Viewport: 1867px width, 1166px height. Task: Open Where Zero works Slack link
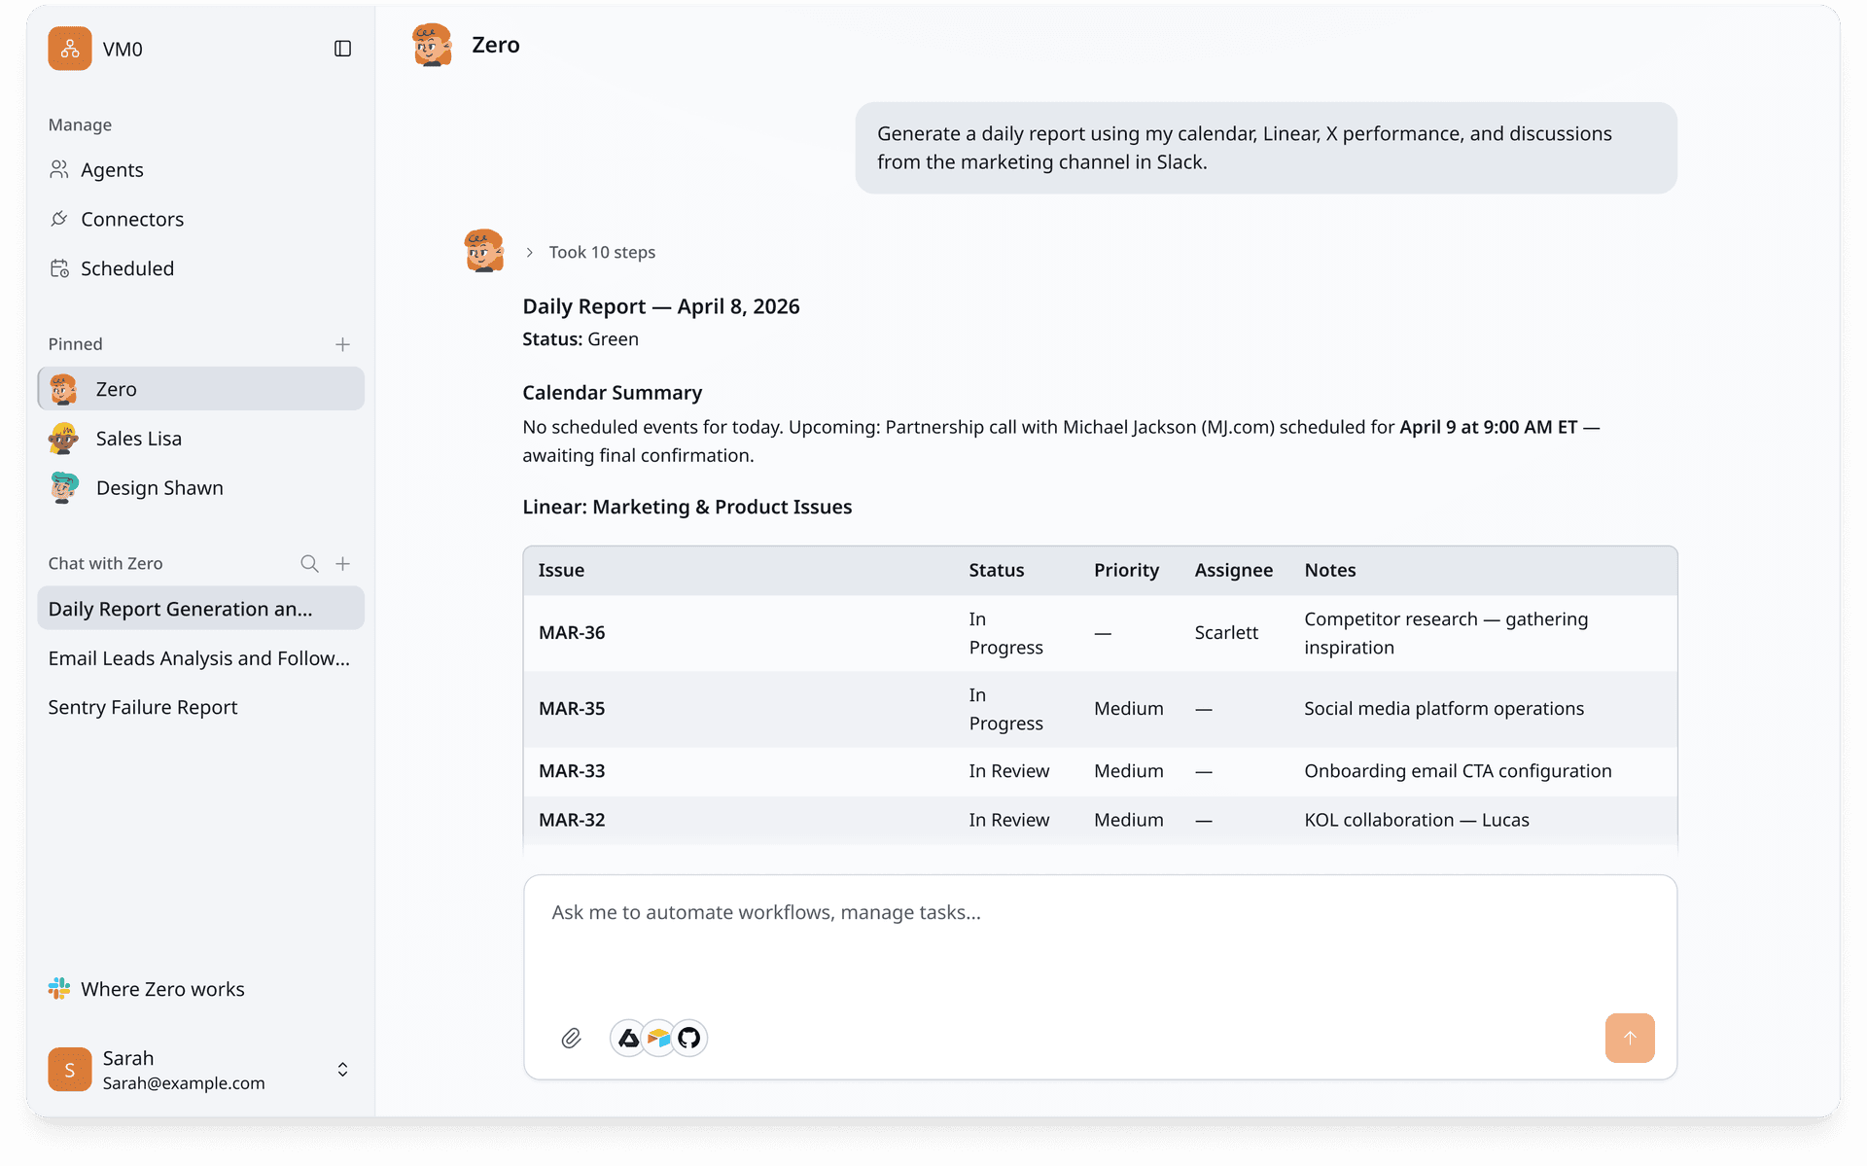pyautogui.click(x=161, y=989)
